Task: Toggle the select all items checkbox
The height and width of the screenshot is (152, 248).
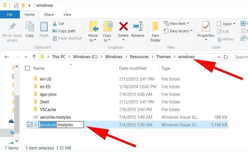Action: pos(27,68)
